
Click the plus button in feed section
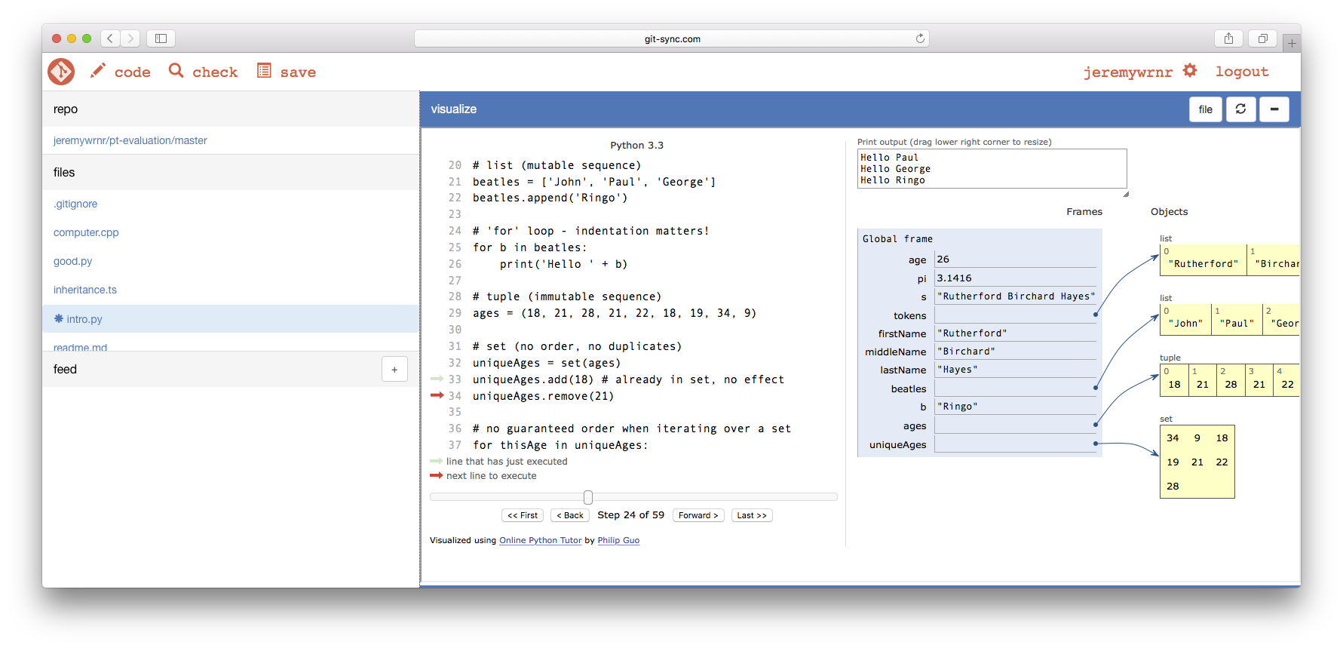click(x=394, y=369)
